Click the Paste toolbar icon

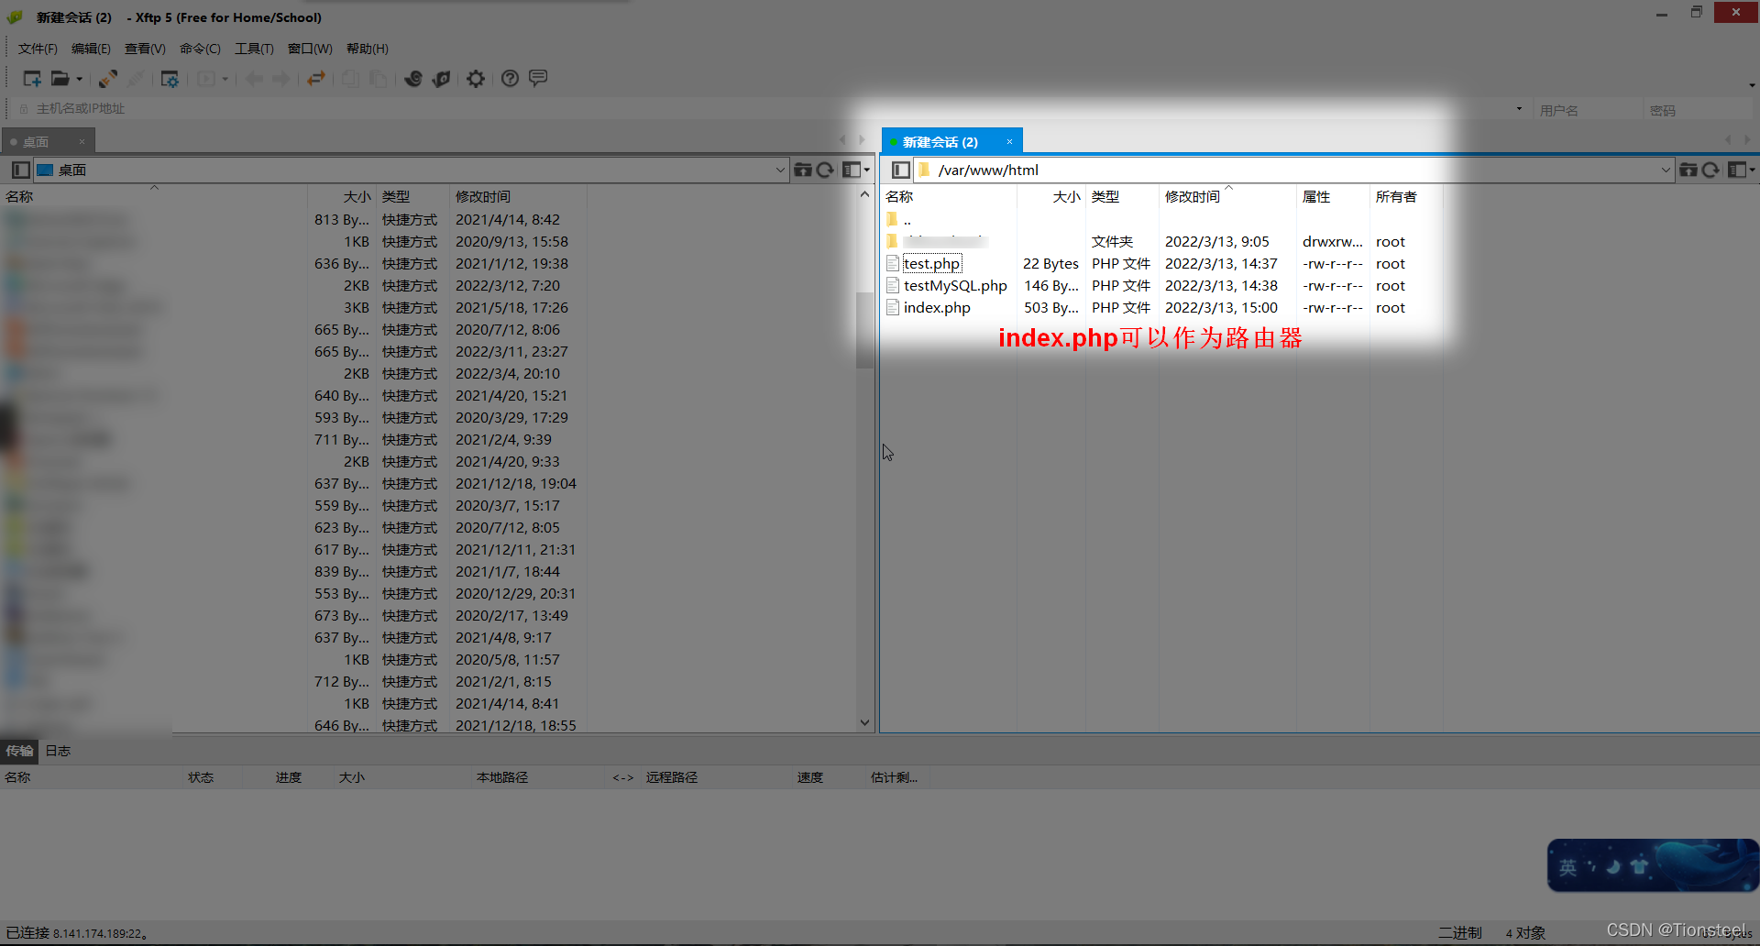[x=378, y=79]
